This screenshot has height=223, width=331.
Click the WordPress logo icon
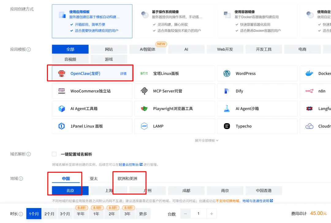click(227, 73)
